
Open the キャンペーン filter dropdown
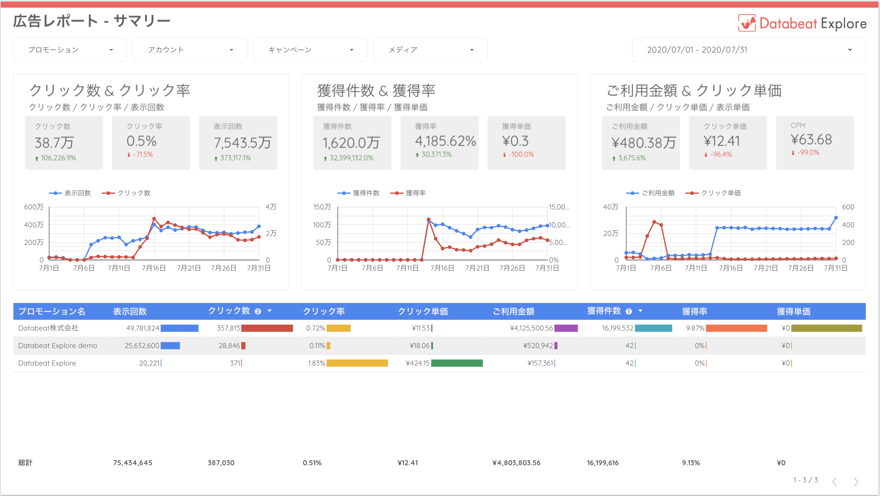(310, 50)
